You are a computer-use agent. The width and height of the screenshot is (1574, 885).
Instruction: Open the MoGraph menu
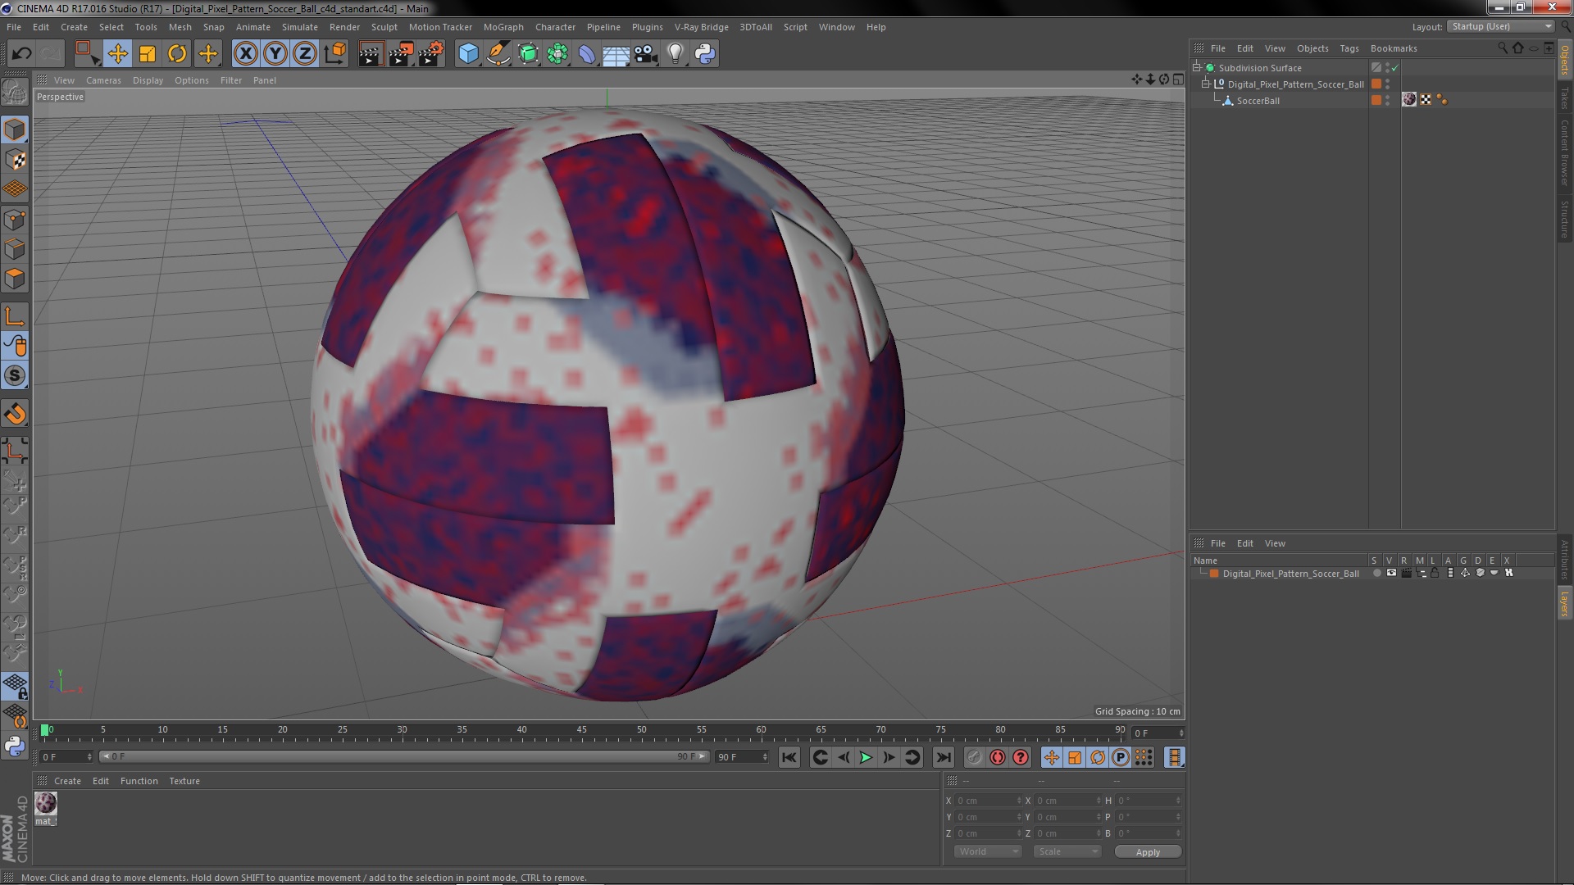(x=503, y=27)
